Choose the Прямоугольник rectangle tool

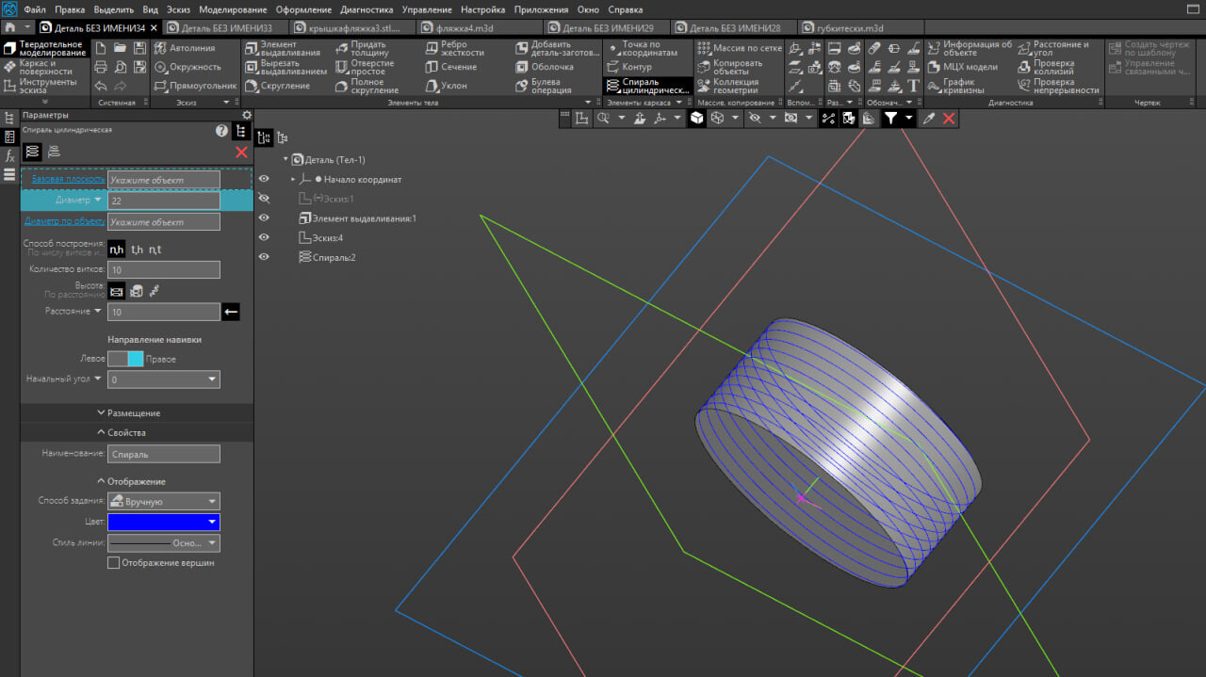point(194,86)
